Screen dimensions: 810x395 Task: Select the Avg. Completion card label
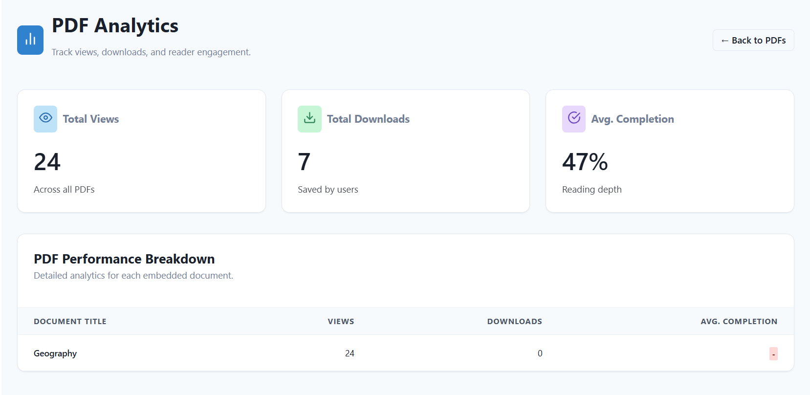tap(633, 119)
